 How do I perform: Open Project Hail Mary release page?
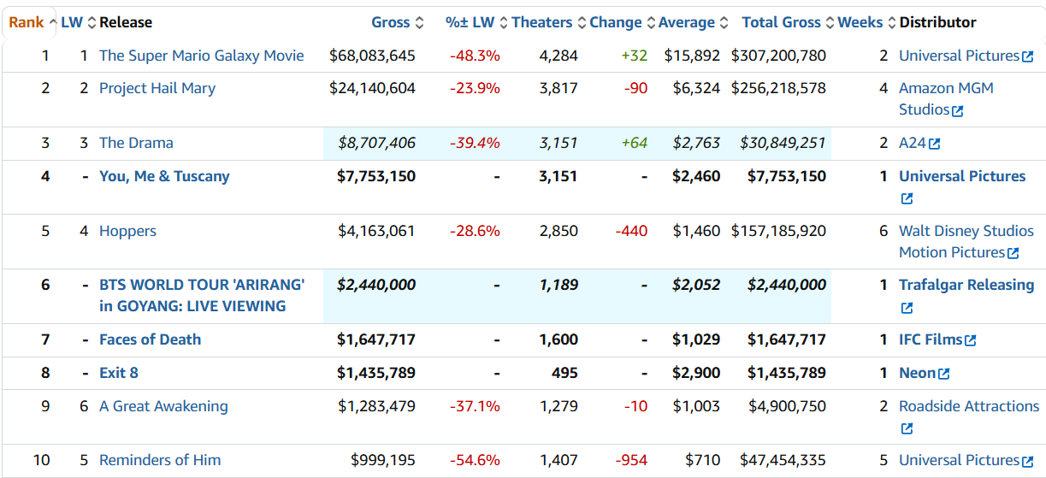click(x=157, y=88)
